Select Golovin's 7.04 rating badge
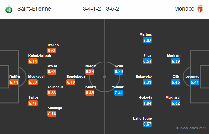The width and height of the screenshot is (209, 134). [148, 103]
